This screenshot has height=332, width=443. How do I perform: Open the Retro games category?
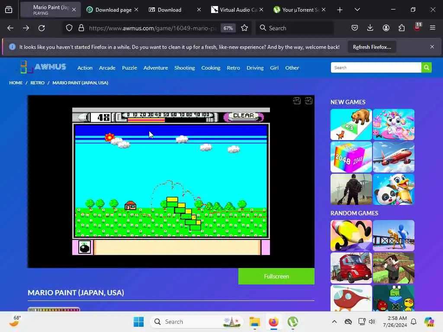233,68
